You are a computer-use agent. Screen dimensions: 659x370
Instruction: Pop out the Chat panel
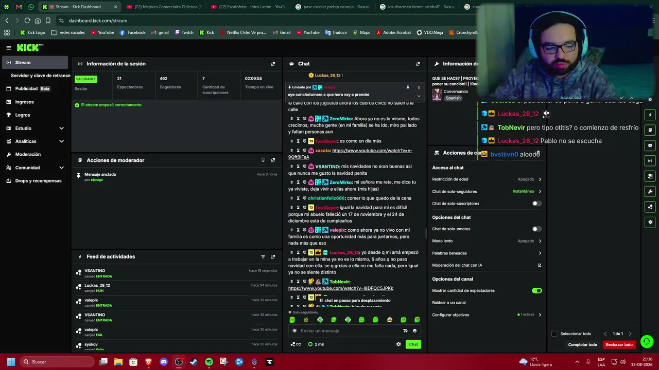418,64
